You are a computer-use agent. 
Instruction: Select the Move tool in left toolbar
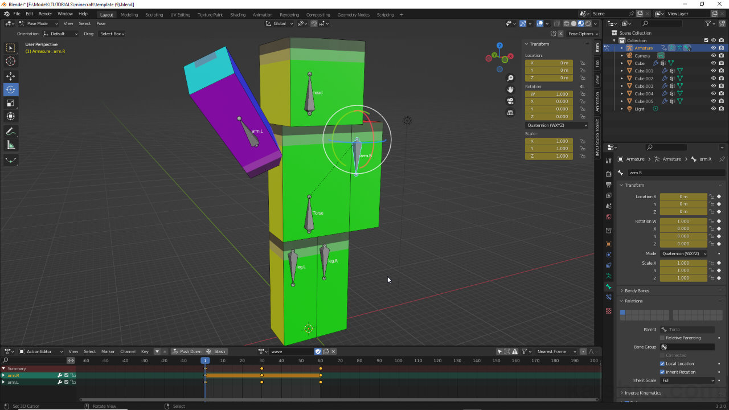point(11,76)
